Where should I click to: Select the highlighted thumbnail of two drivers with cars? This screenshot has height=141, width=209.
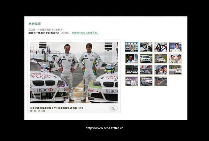click(x=132, y=47)
